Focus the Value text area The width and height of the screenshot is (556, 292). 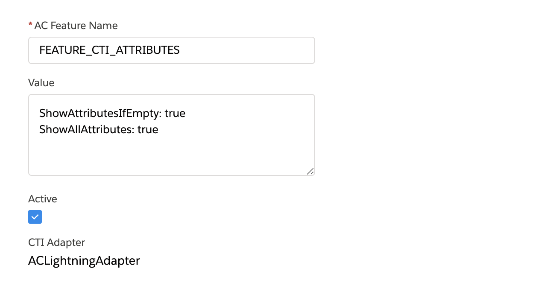coord(172,135)
